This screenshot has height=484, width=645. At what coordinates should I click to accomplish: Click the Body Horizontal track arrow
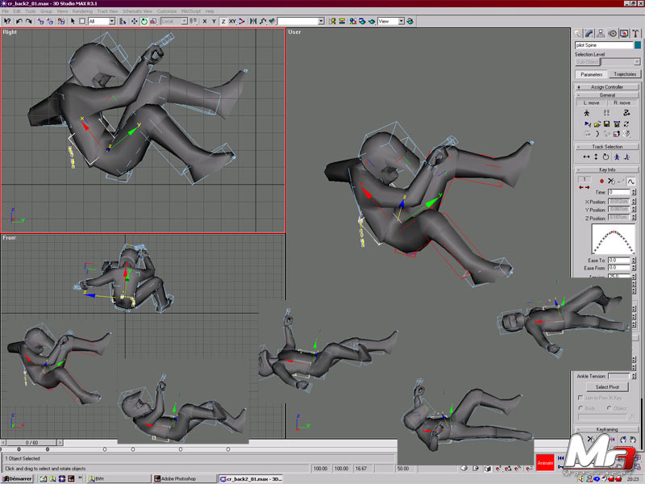(586, 156)
